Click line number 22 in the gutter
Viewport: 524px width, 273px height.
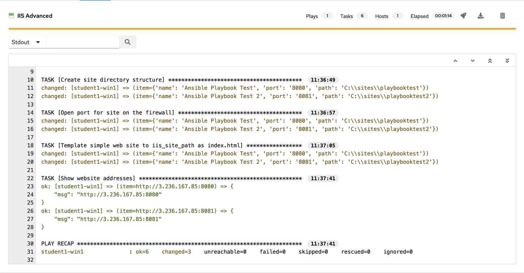point(30,178)
